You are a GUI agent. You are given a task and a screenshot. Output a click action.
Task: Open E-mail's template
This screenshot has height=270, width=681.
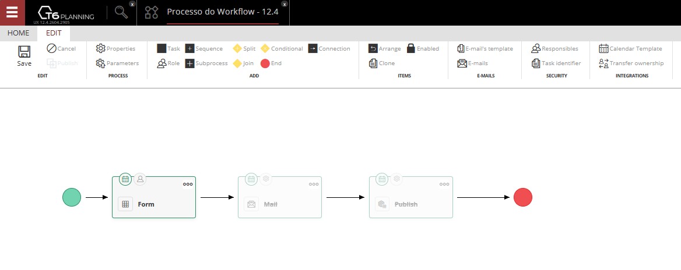point(485,48)
